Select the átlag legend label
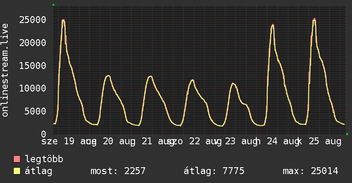The width and height of the screenshot is (352, 183). coord(38,171)
